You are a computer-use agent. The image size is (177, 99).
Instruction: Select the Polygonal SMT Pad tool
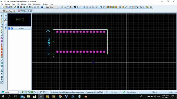[2, 54]
